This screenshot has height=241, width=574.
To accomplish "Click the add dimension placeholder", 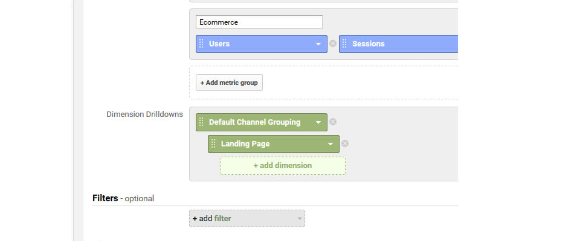I will click(x=283, y=166).
